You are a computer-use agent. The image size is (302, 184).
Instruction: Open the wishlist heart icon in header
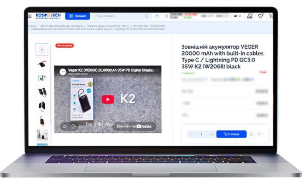click(261, 16)
